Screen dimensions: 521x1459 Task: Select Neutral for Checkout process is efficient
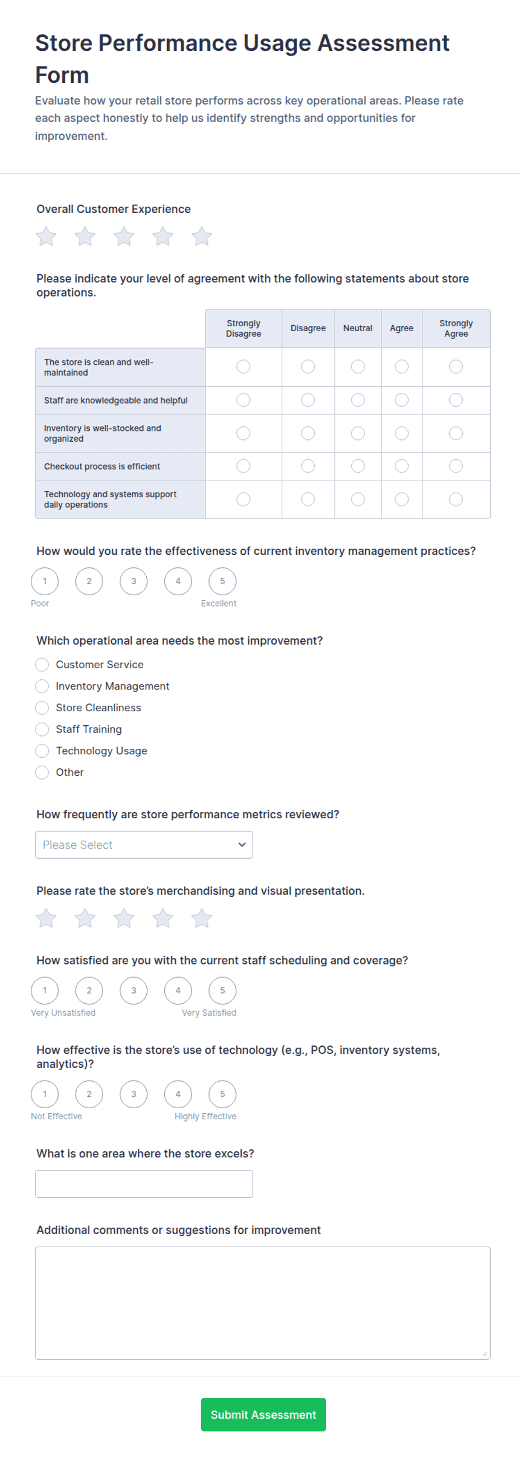[x=358, y=466]
